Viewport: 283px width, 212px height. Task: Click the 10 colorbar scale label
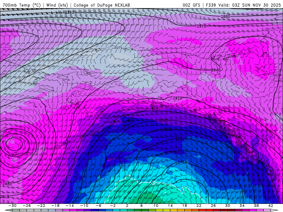click(x=156, y=206)
